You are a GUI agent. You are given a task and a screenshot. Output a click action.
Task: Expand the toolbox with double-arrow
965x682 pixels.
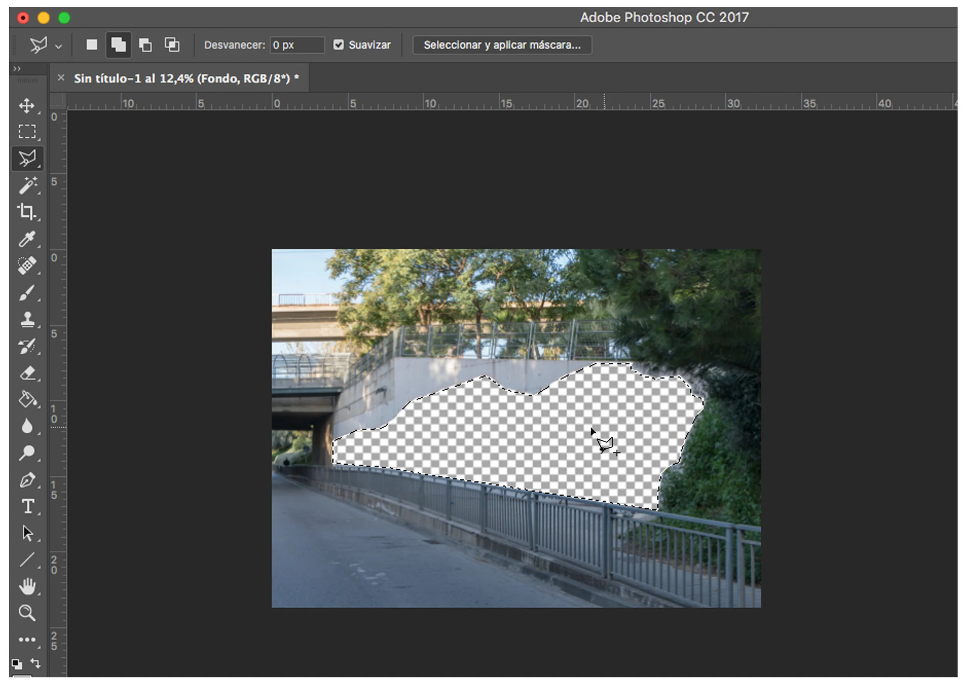17,68
